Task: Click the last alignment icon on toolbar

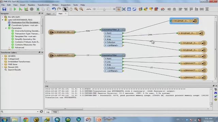Action: coord(207,9)
